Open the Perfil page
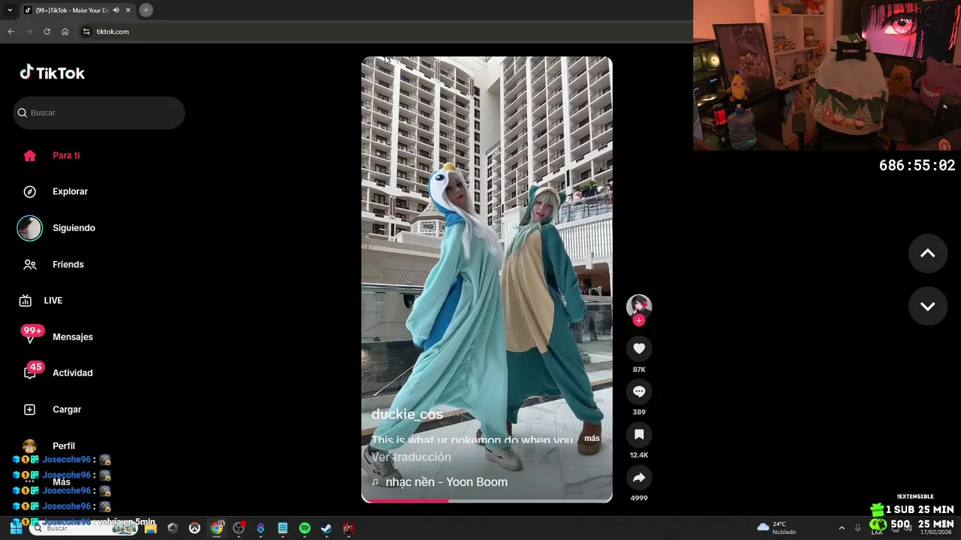This screenshot has width=961, height=540. click(63, 445)
